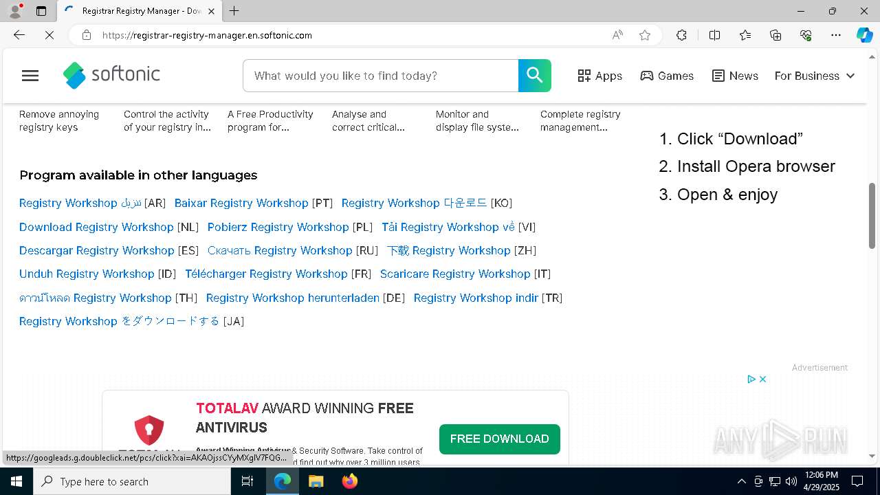Expand the For Business dropdown
The width and height of the screenshot is (880, 495).
click(x=815, y=76)
